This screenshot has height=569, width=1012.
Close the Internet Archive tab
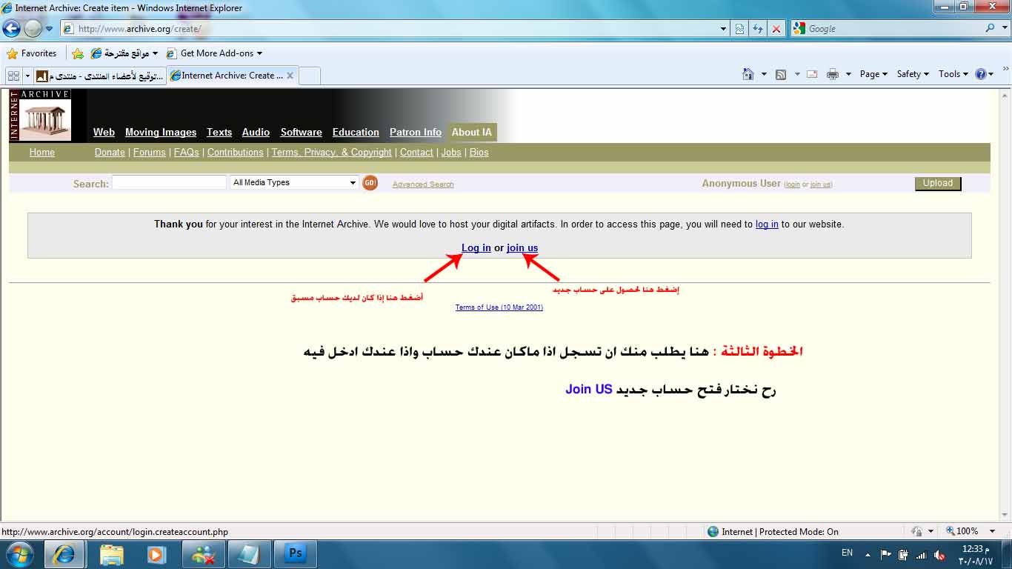click(x=290, y=76)
